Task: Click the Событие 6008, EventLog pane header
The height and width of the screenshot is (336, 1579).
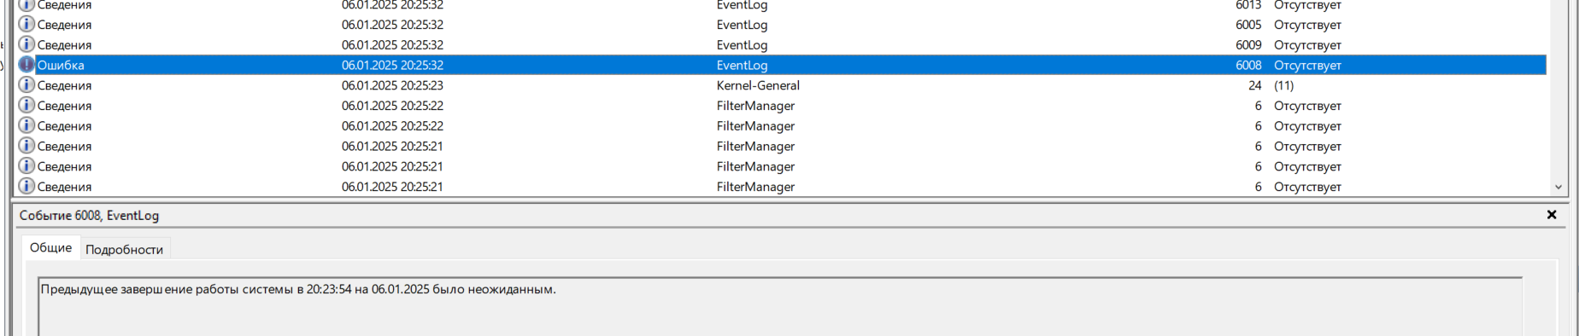Action: (89, 215)
